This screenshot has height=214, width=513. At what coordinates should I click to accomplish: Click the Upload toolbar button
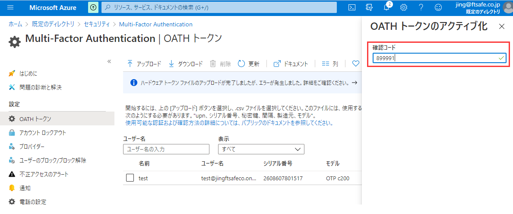tap(144, 64)
